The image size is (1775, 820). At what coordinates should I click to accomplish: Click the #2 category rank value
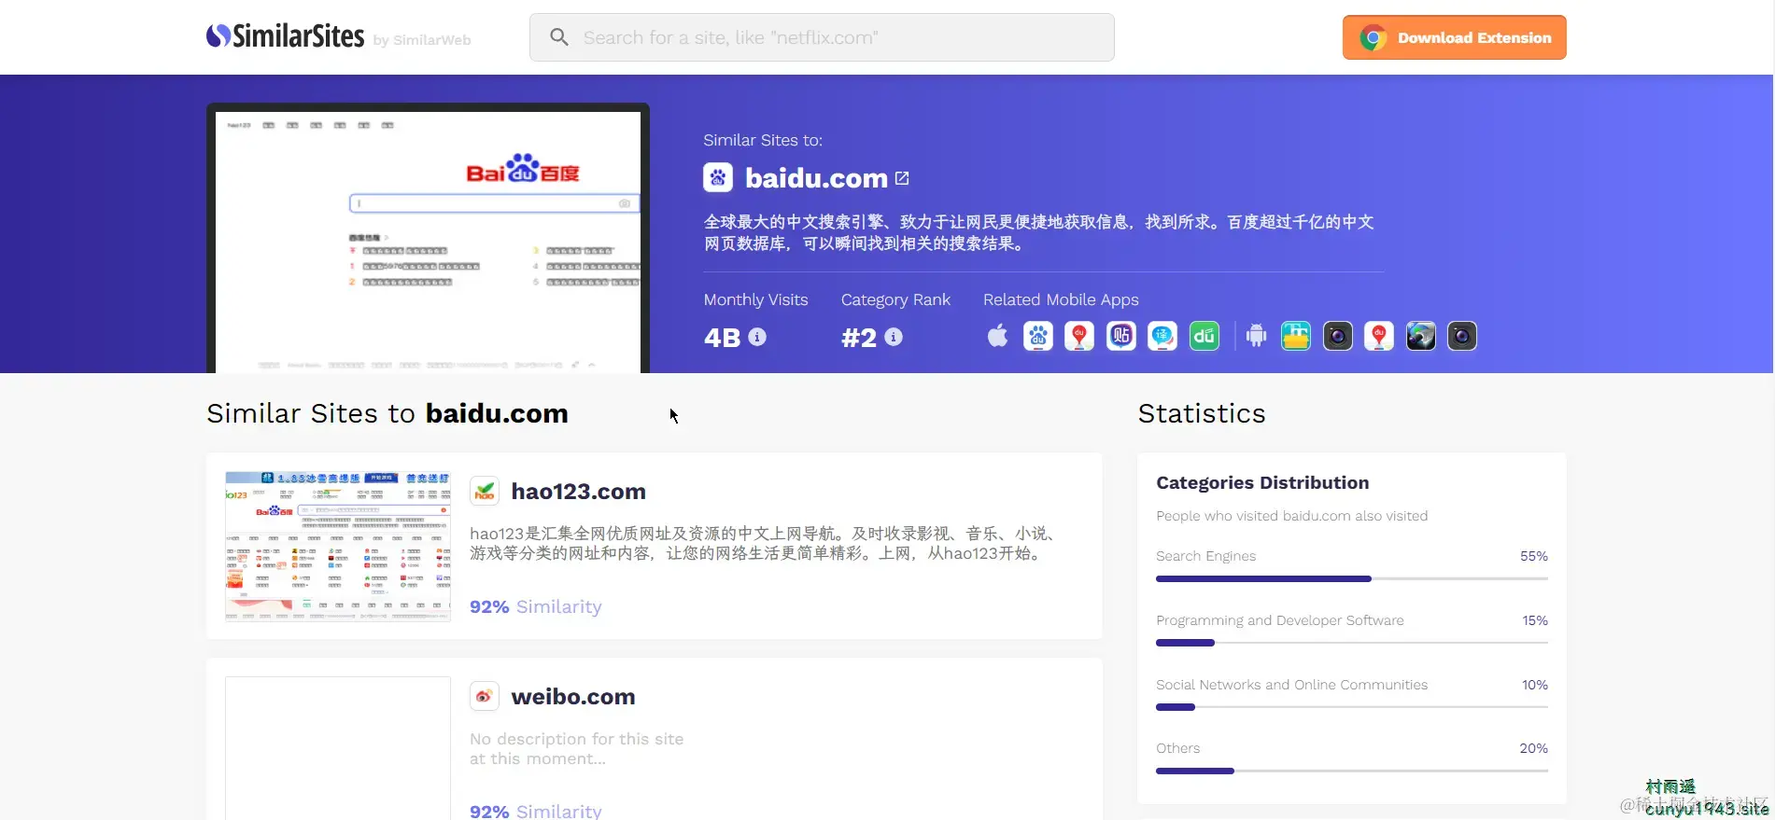point(859,337)
